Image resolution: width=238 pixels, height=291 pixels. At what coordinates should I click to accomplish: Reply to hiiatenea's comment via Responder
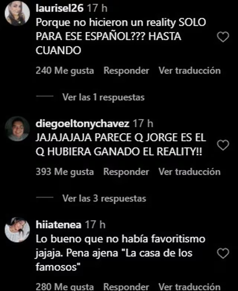click(x=126, y=287)
